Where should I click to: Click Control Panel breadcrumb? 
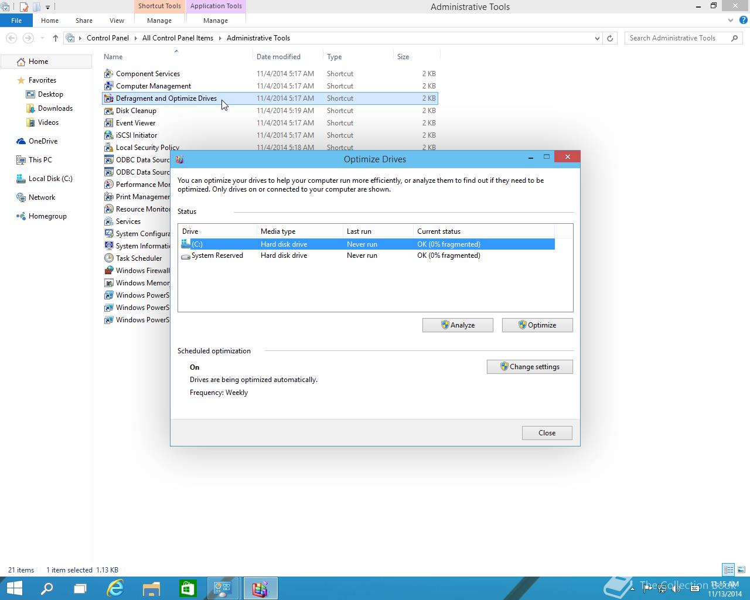[x=108, y=38]
